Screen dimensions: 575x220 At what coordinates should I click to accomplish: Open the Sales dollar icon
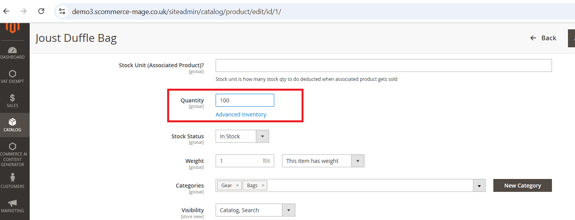click(x=12, y=98)
